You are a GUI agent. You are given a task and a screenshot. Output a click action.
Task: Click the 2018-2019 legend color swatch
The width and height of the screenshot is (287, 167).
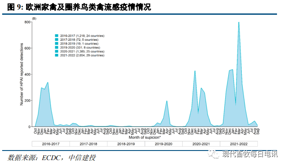point(57,44)
